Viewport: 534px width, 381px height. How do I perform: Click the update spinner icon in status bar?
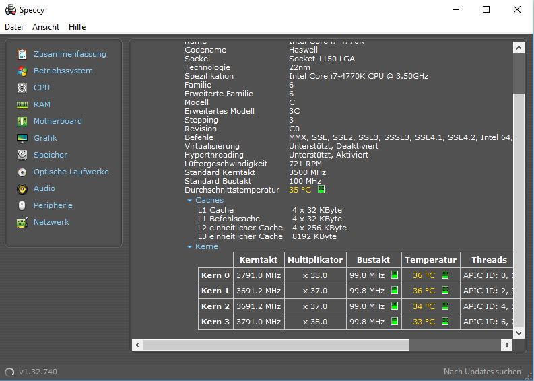(10, 372)
